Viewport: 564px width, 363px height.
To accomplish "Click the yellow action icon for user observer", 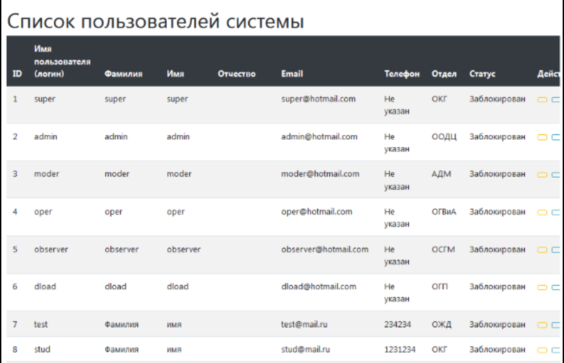I will 542,250.
